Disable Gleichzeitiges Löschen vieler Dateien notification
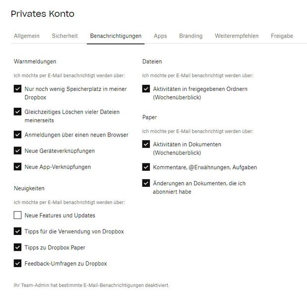307x298 pixels. (18, 112)
